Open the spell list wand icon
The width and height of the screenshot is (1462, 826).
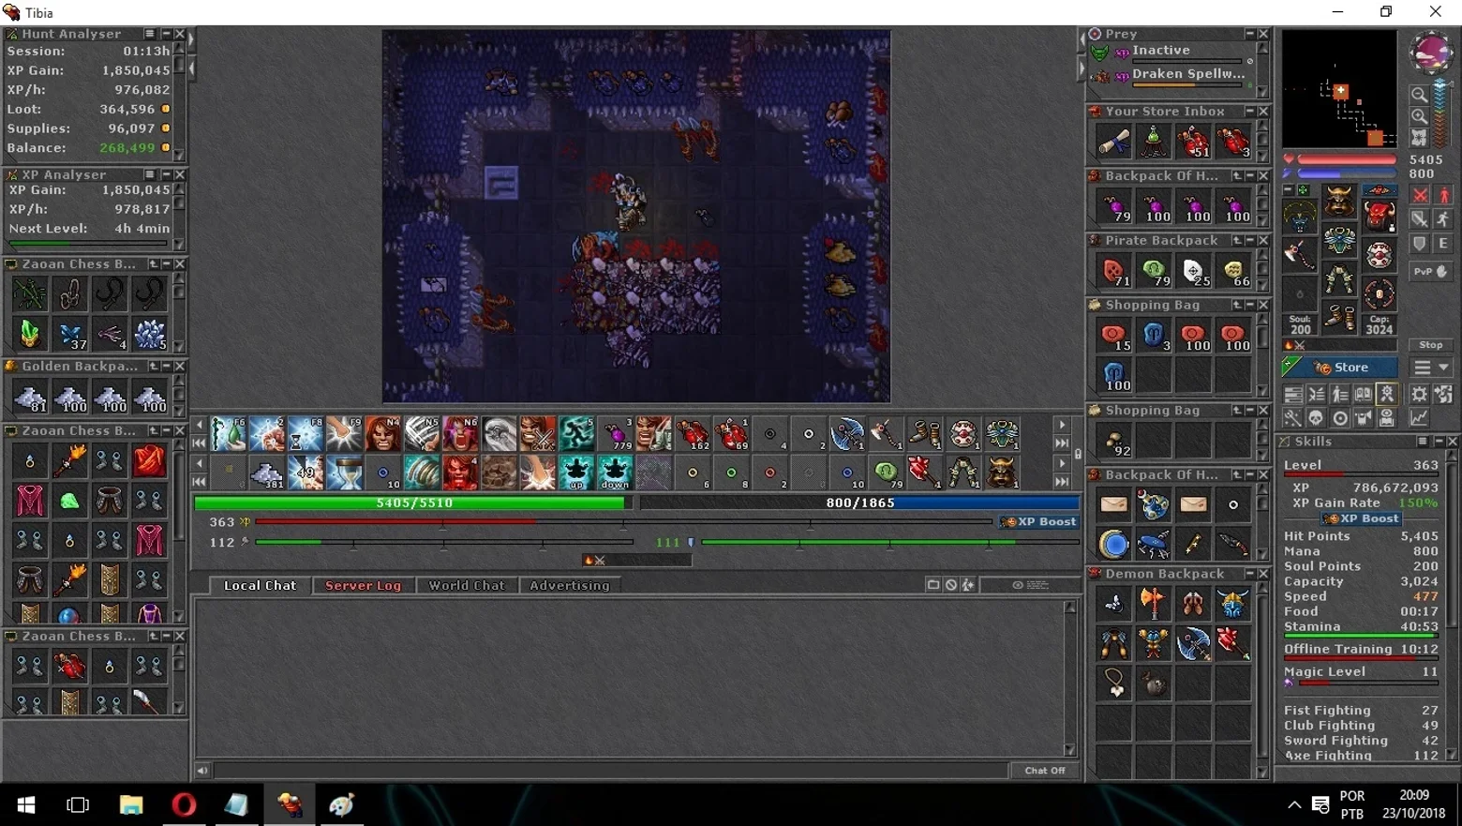(x=1293, y=418)
